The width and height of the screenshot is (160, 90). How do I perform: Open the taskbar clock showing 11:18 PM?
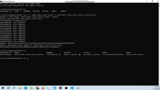[x=156, y=88]
